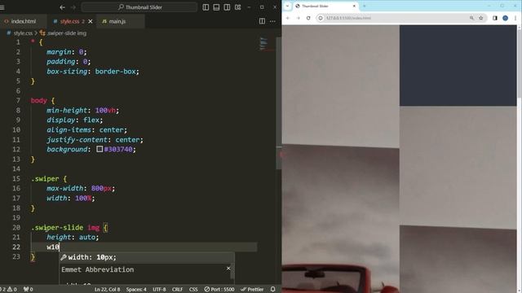Click the height: auto; declaration on line 21
This screenshot has width=522, height=293.
coord(73,237)
